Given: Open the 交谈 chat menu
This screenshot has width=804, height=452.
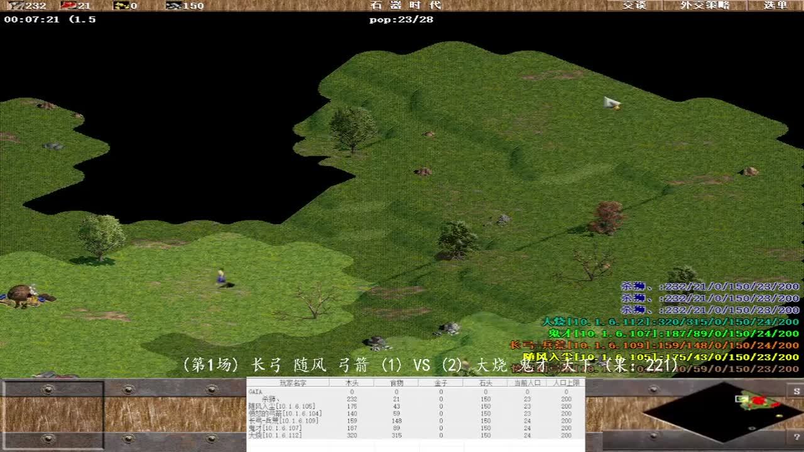Looking at the screenshot, I should (x=634, y=5).
